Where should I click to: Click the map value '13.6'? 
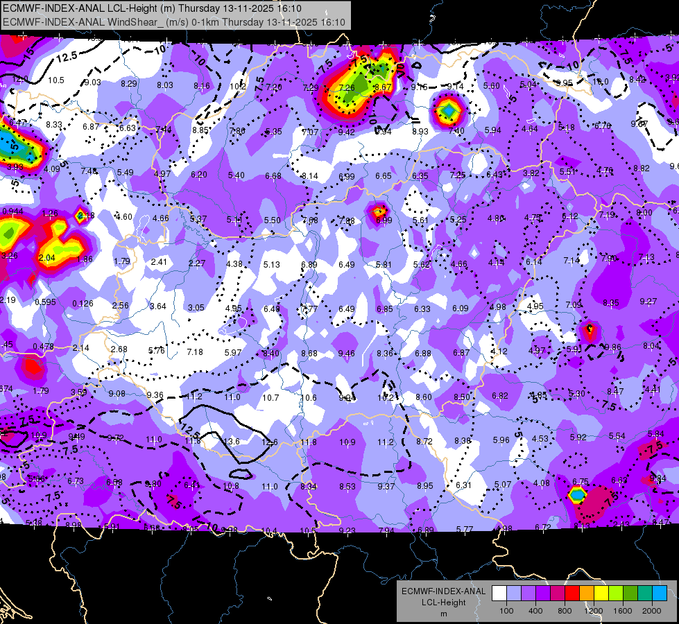click(231, 441)
